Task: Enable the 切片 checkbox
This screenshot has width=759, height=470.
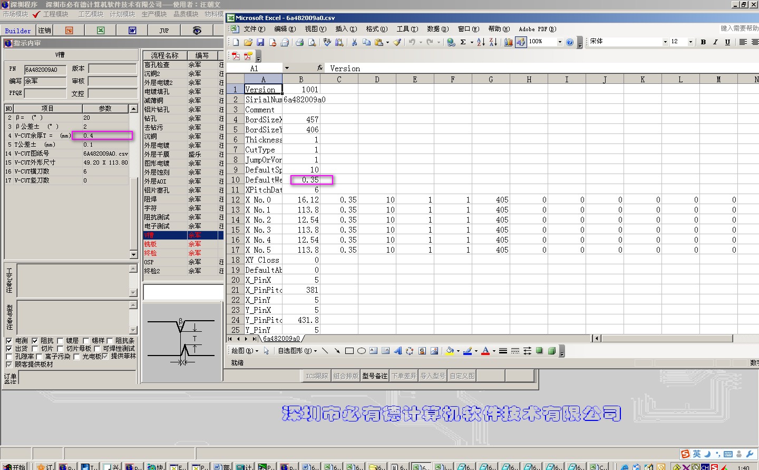Action: [x=35, y=349]
